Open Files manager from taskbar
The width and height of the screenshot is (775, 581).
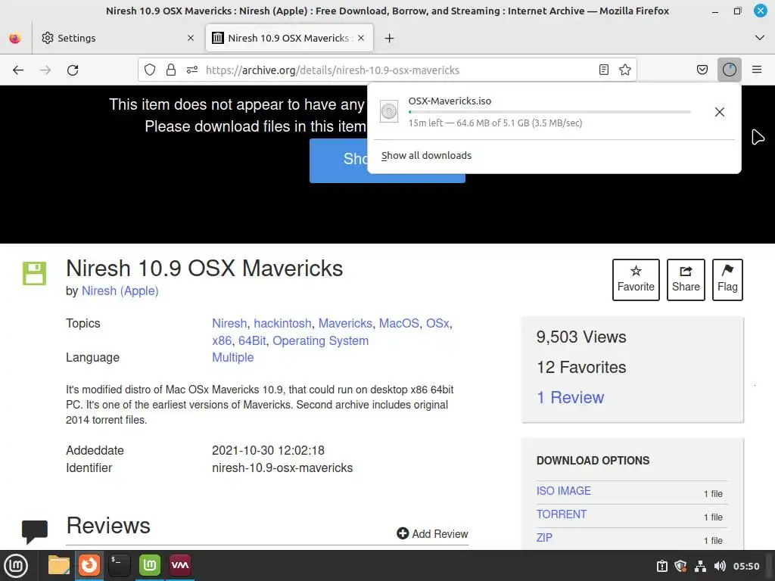(59, 565)
